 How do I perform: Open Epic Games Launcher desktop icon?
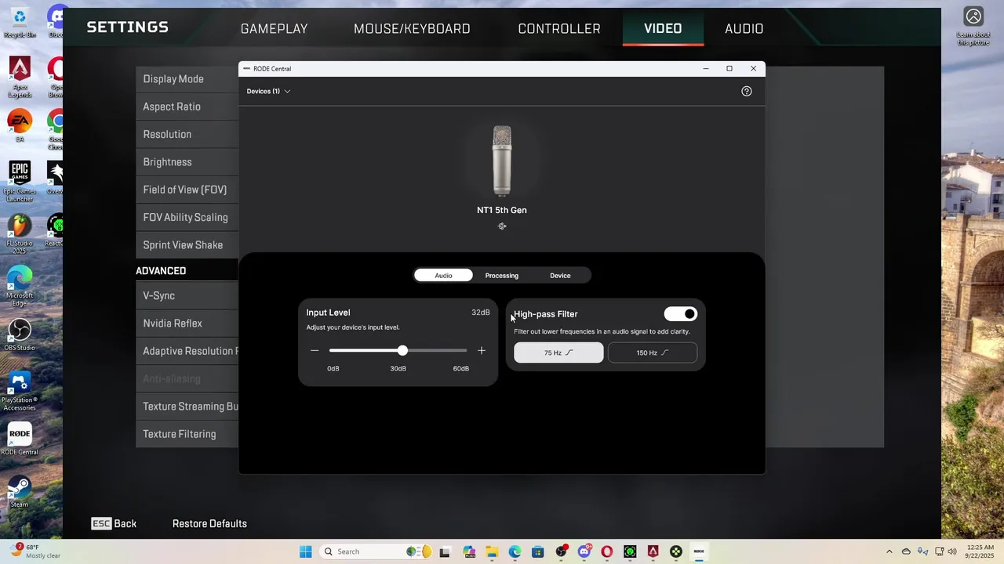(20, 182)
